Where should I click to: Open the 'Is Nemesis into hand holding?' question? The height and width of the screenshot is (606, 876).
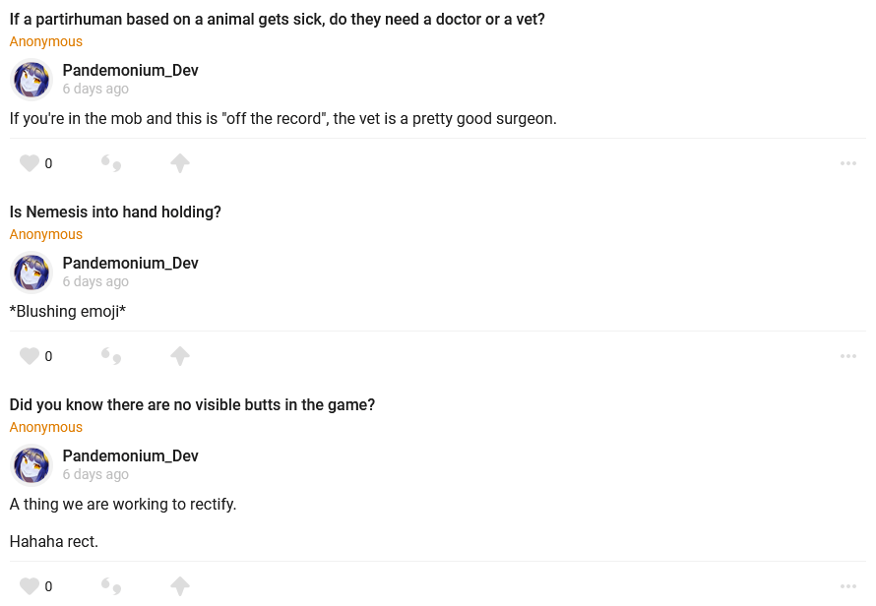click(115, 212)
